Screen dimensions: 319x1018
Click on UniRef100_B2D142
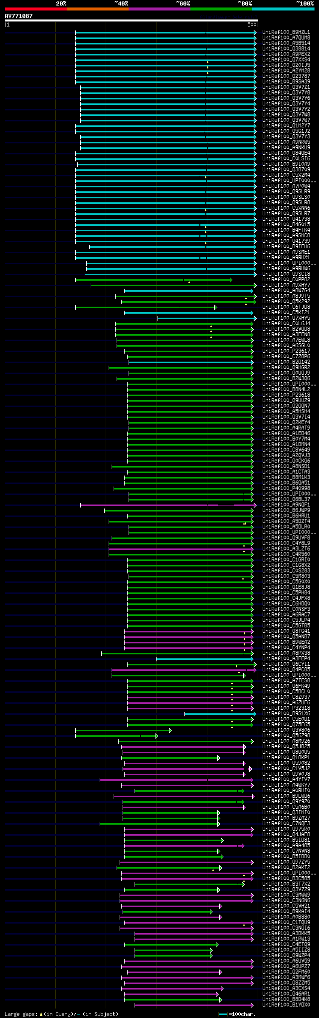coord(286,362)
